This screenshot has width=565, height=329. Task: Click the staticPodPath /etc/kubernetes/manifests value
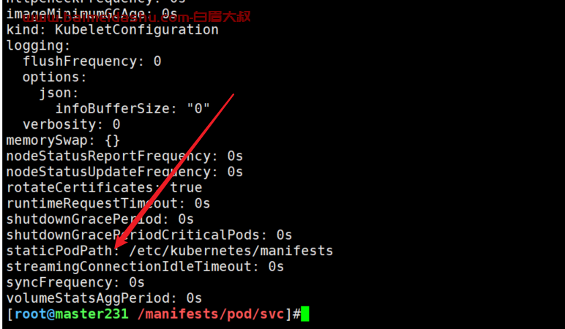tap(231, 251)
